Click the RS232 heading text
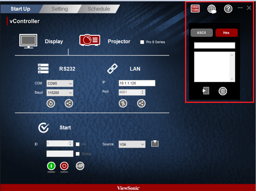This screenshot has width=256, height=191. [67, 69]
